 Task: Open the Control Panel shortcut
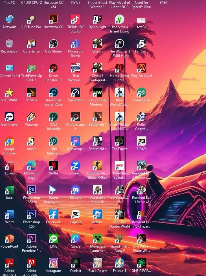click(x=10, y=68)
